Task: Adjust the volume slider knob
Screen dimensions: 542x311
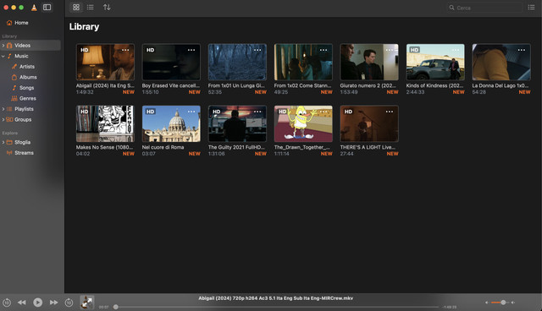Action: coord(503,303)
